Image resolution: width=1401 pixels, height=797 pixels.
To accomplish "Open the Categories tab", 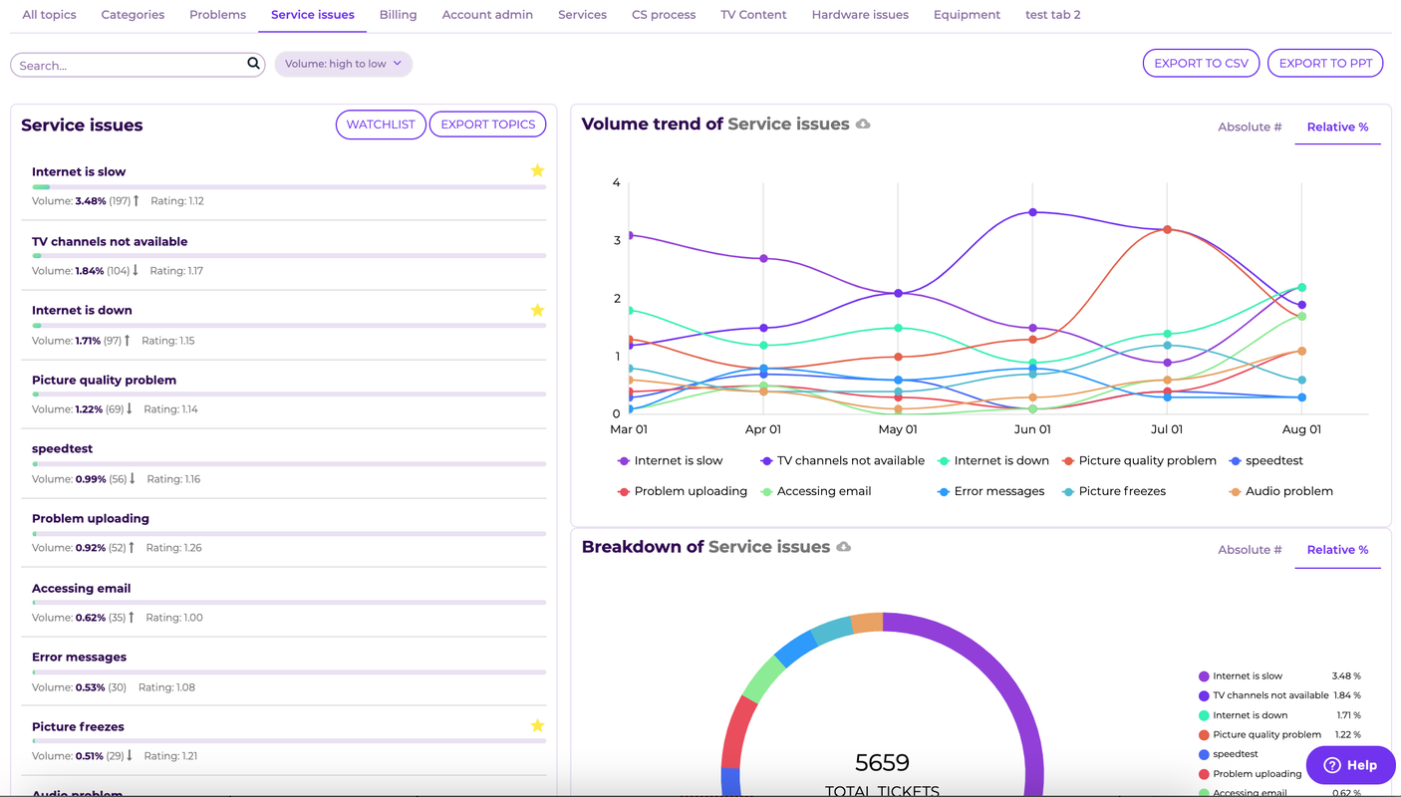I will coord(133,15).
